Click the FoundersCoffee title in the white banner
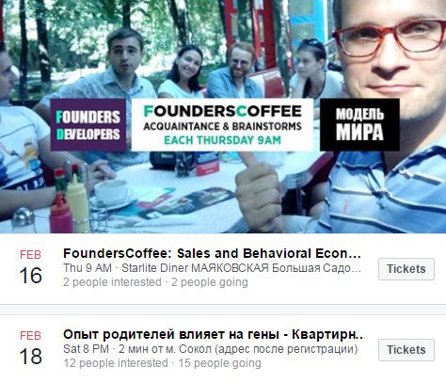The image size is (446, 383). coord(222,111)
